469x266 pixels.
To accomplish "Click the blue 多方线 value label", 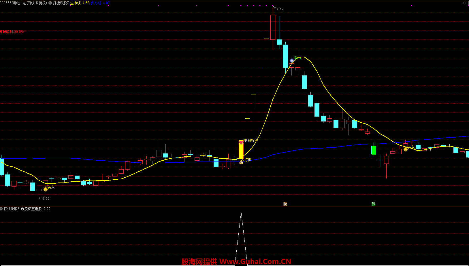I will point(100,3).
